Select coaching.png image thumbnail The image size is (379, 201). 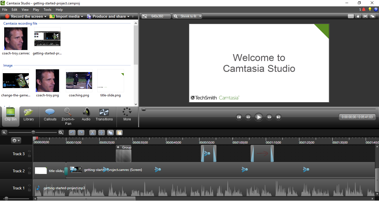(x=79, y=81)
